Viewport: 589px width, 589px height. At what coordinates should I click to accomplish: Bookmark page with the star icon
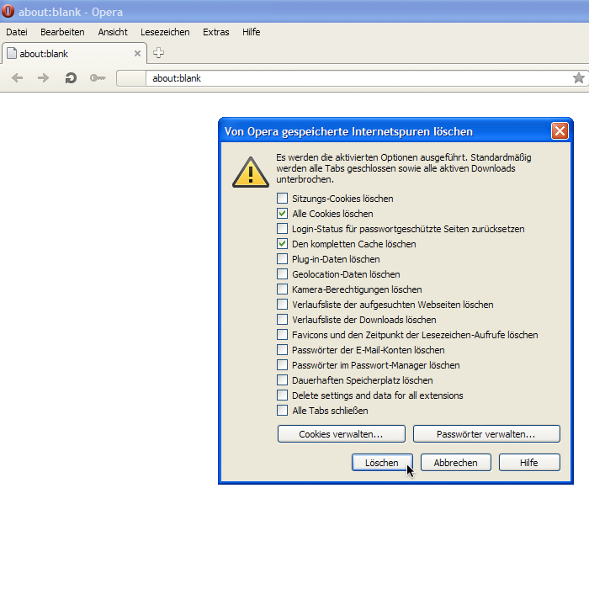click(579, 78)
